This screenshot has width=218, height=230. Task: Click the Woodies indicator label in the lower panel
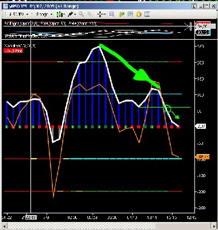point(20,46)
